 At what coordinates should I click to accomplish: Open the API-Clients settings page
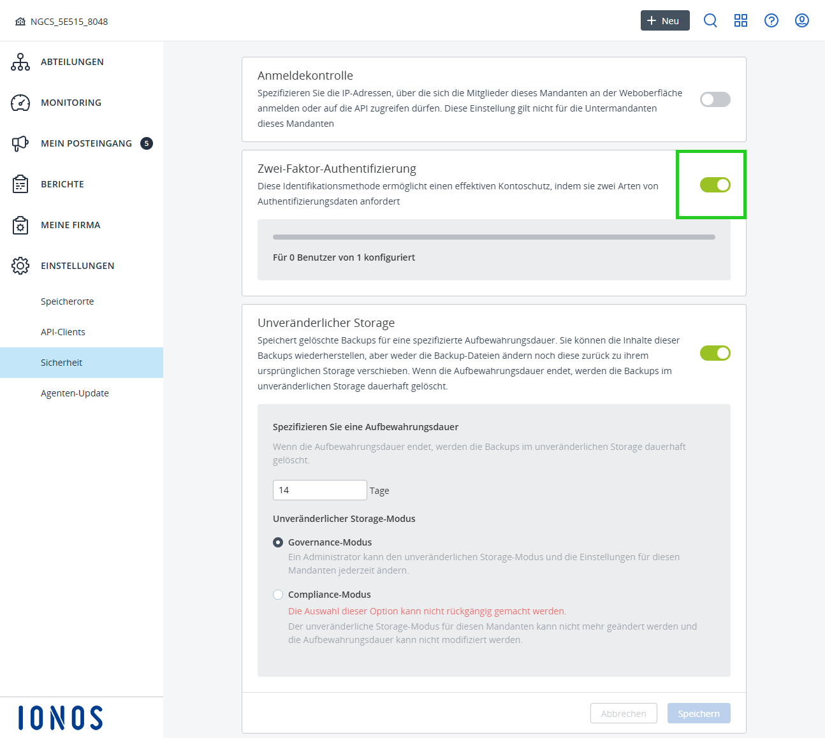tap(63, 331)
